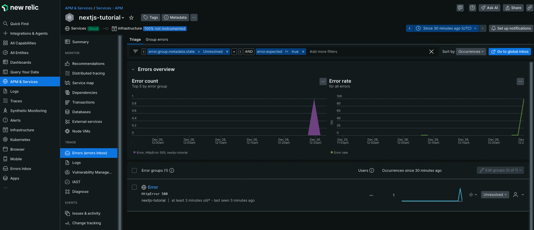This screenshot has height=230, width=534.
Task: Click Go to global inbox
Action: pos(509,52)
